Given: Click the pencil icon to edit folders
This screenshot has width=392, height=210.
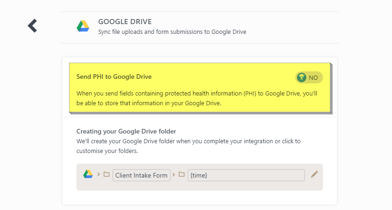Looking at the screenshot, I should click(x=314, y=174).
